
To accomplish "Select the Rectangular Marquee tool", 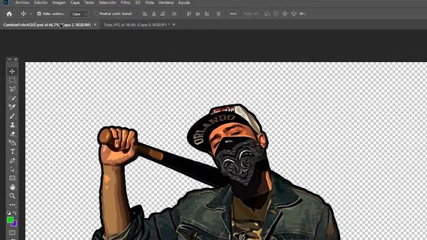I will point(12,80).
